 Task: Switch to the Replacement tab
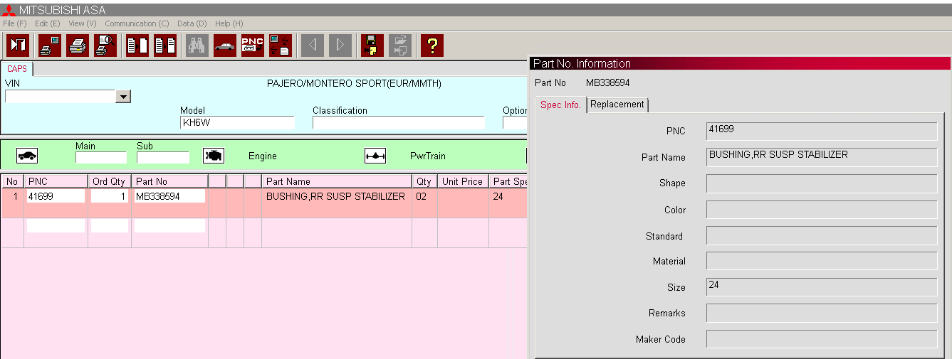pyautogui.click(x=617, y=105)
